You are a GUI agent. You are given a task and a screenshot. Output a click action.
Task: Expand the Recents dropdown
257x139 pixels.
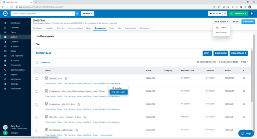(87, 14)
